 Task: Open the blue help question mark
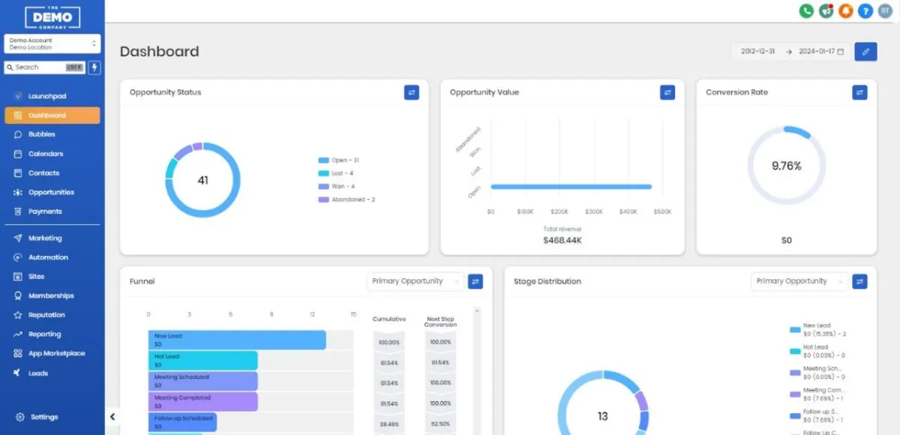(x=865, y=11)
